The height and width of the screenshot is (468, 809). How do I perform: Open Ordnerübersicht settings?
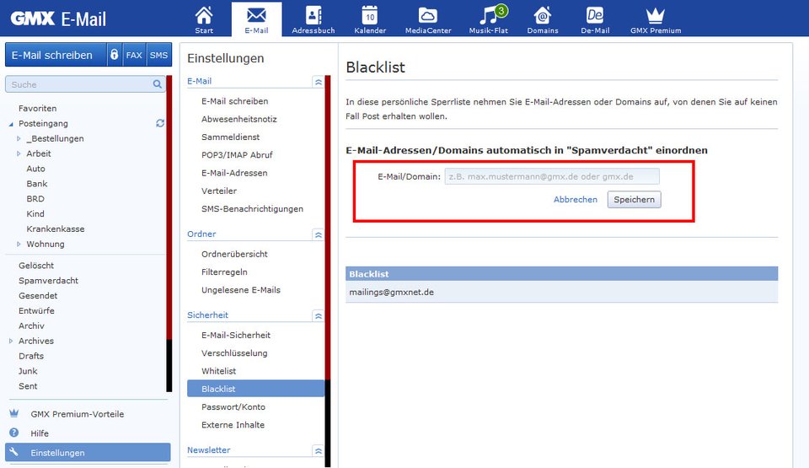click(234, 254)
